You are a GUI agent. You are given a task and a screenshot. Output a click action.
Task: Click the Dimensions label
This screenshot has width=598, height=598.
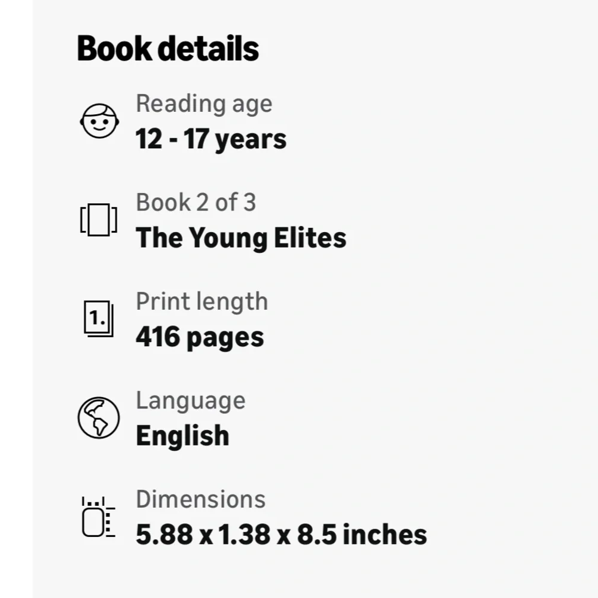200,499
